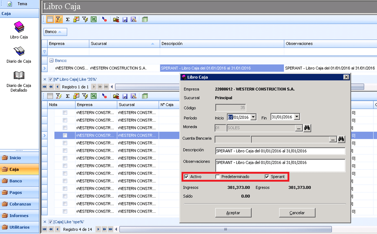Click the Descripción text field
377x234 pixels.
[x=280, y=151]
